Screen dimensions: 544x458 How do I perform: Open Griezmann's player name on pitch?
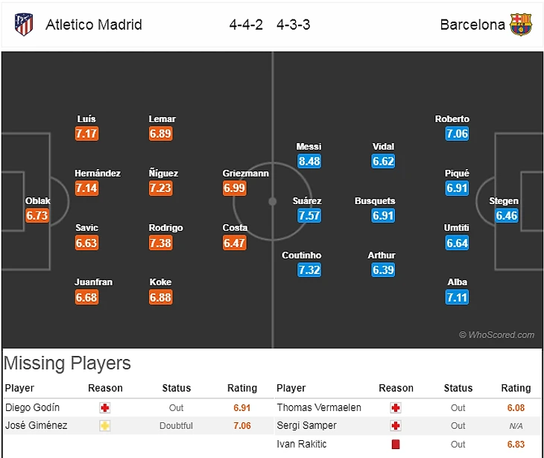[x=245, y=174]
